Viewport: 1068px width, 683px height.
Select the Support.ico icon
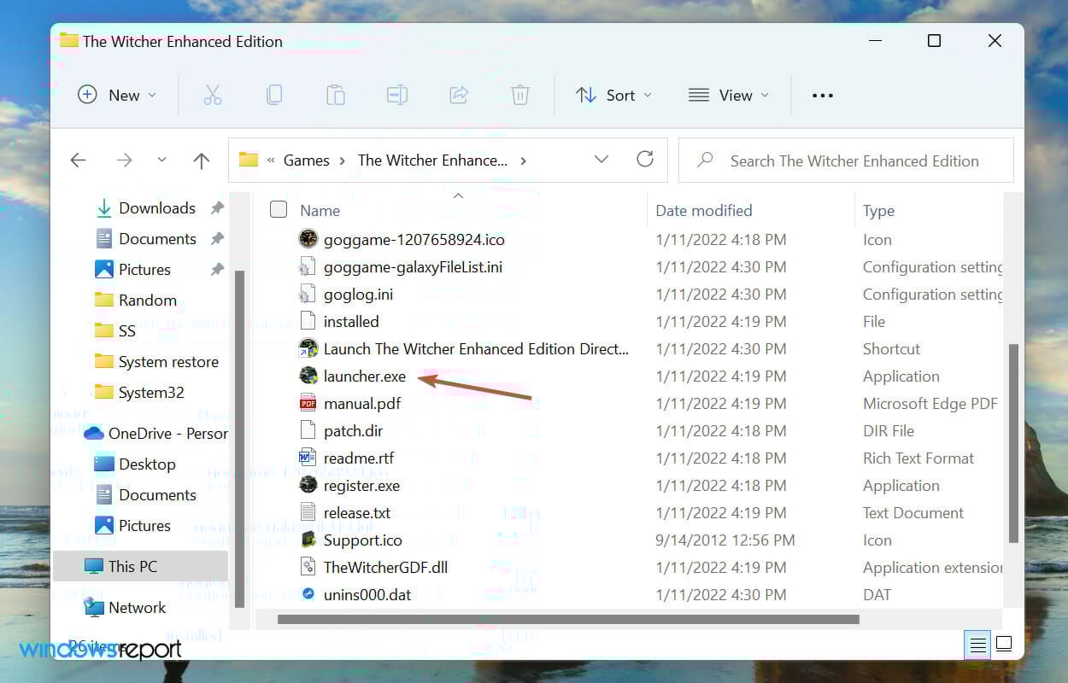pyautogui.click(x=308, y=540)
